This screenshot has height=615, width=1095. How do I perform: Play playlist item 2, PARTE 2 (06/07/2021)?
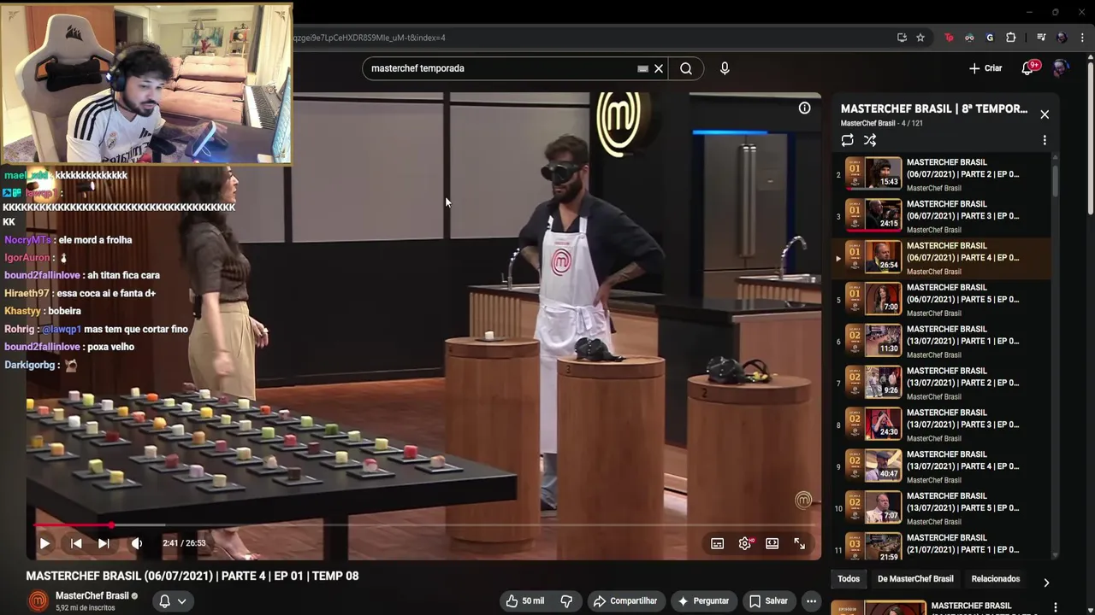(941, 174)
